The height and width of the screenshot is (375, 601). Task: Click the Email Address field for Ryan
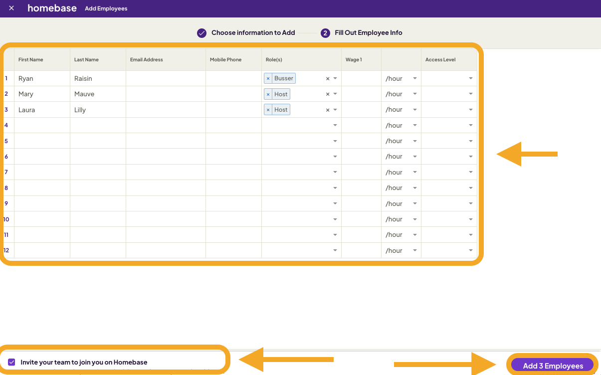click(x=165, y=78)
